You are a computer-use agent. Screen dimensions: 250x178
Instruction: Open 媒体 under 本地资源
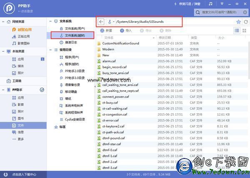tap(18, 66)
